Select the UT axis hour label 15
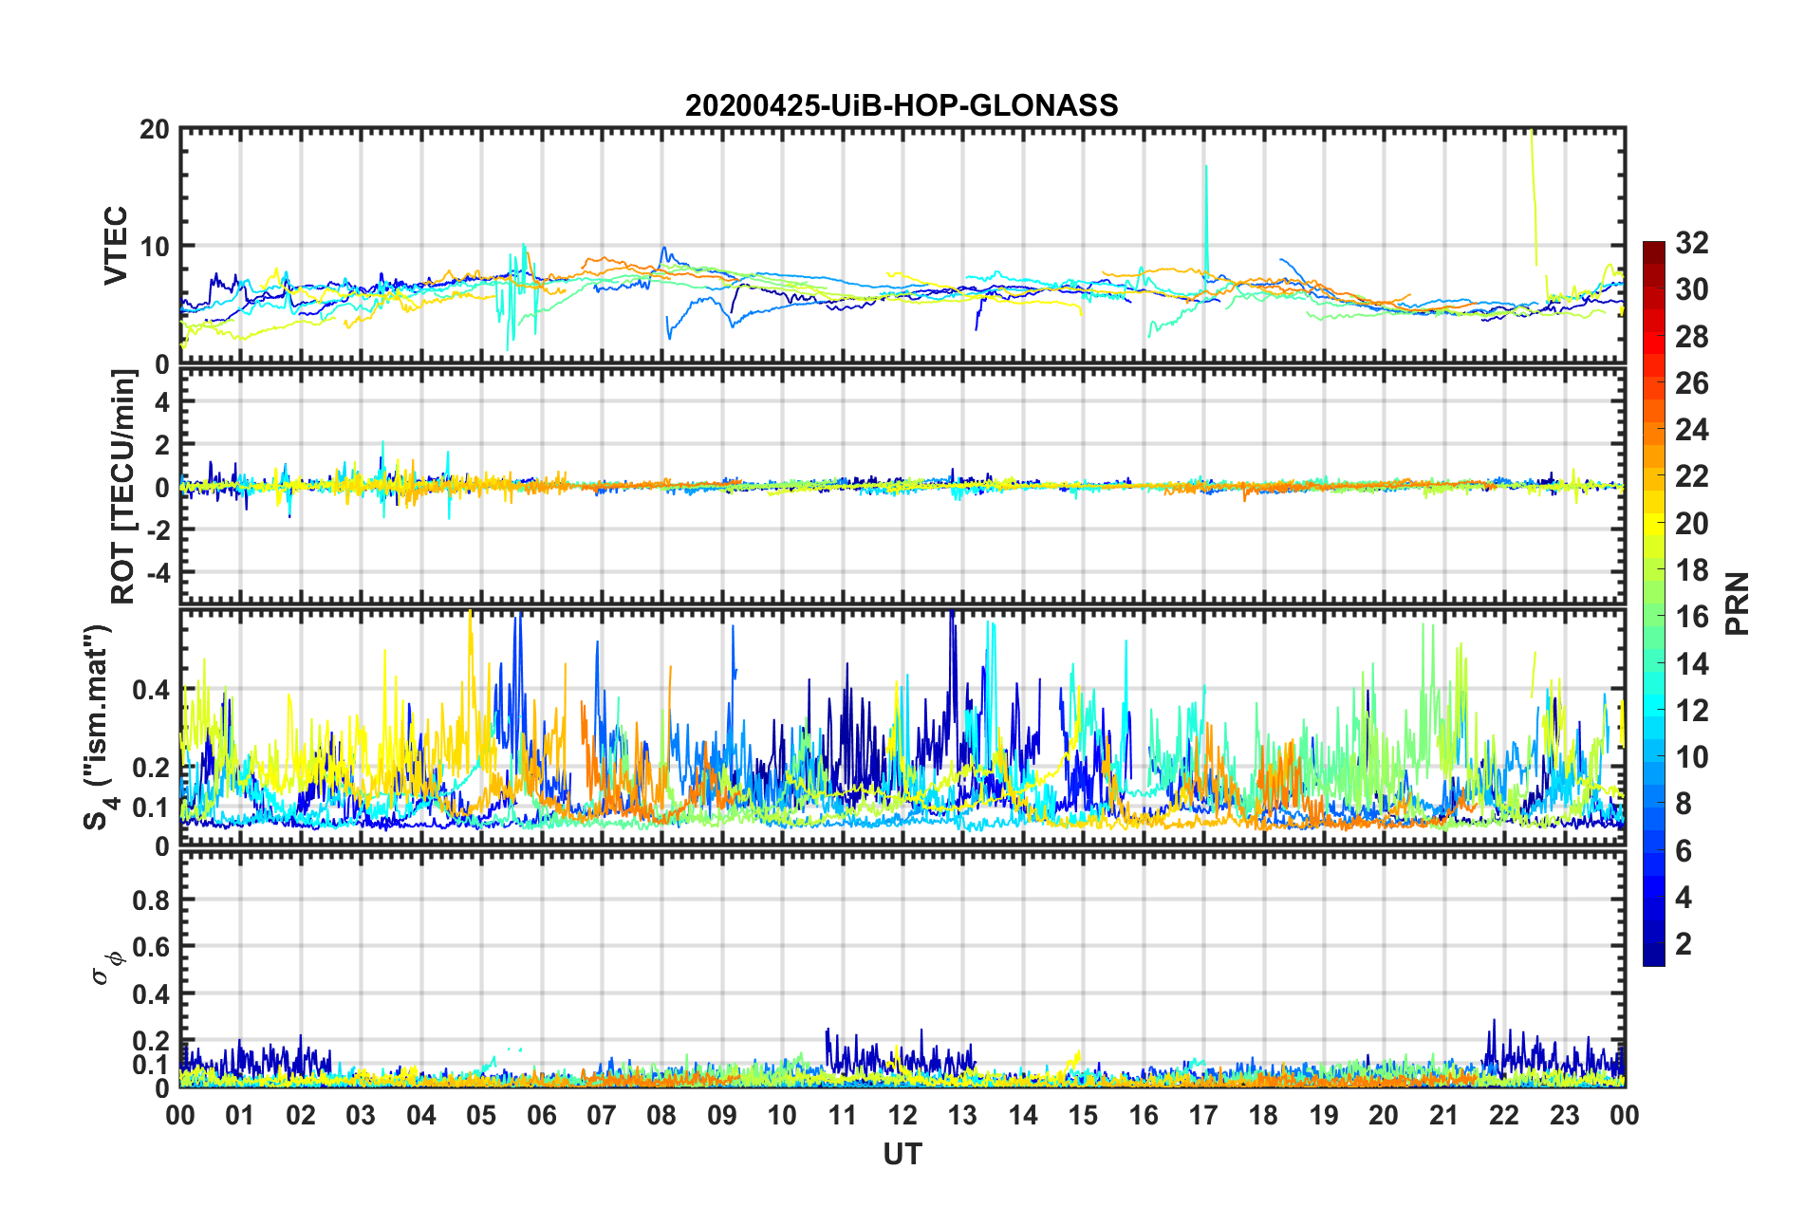Image resolution: width=1805 pixels, height=1207 pixels. (x=1083, y=1115)
